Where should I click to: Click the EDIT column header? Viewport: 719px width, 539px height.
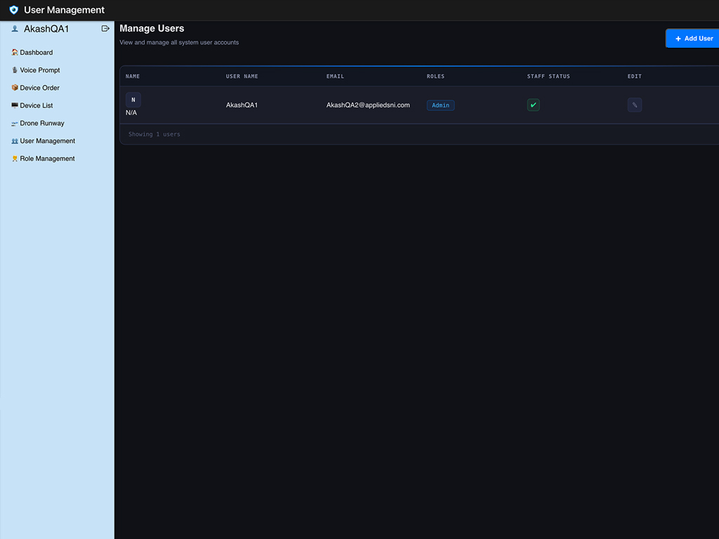click(635, 76)
